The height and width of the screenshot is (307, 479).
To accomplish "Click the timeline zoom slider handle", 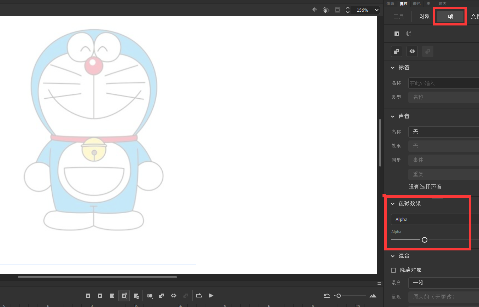I will [x=339, y=296].
